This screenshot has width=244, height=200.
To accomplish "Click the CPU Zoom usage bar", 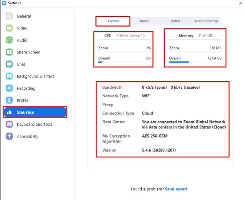I will 125,52.
